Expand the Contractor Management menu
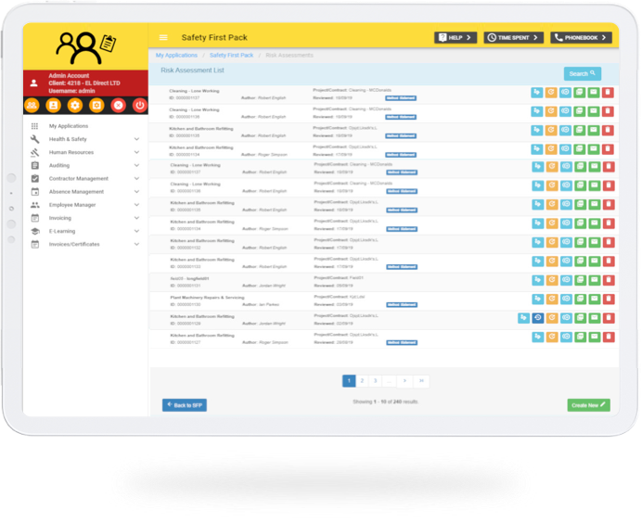 136,178
